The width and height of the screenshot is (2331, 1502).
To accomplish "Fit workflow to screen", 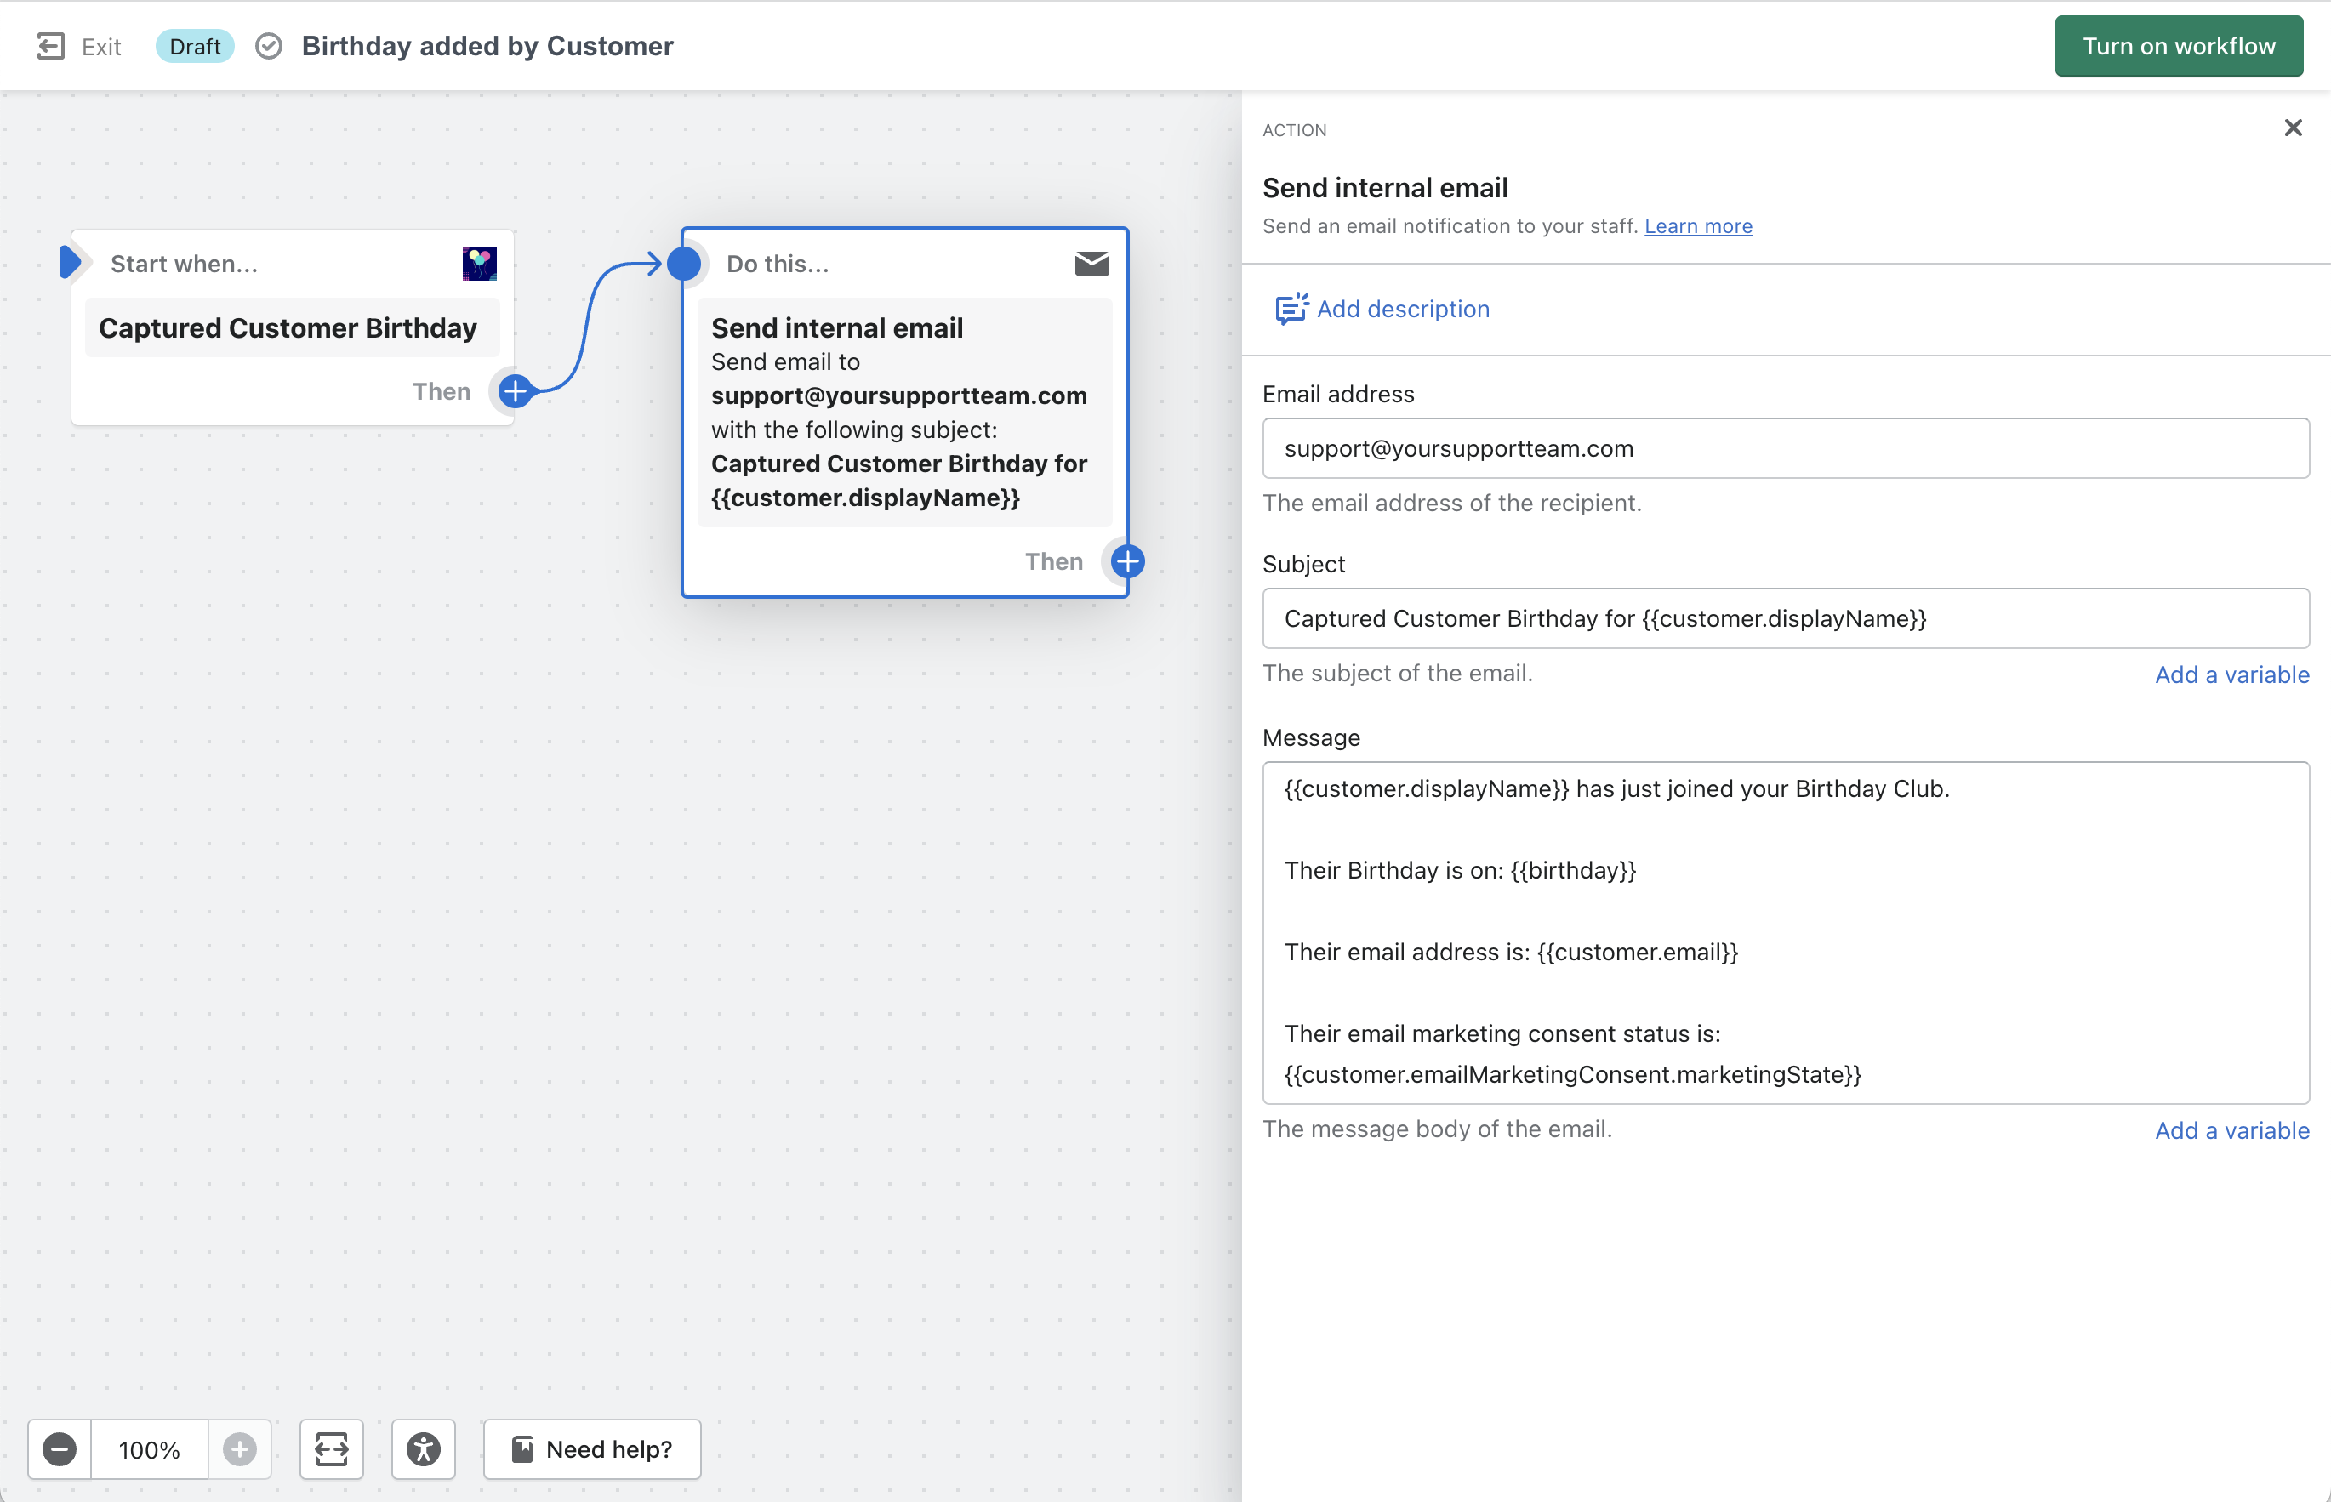I will point(332,1449).
